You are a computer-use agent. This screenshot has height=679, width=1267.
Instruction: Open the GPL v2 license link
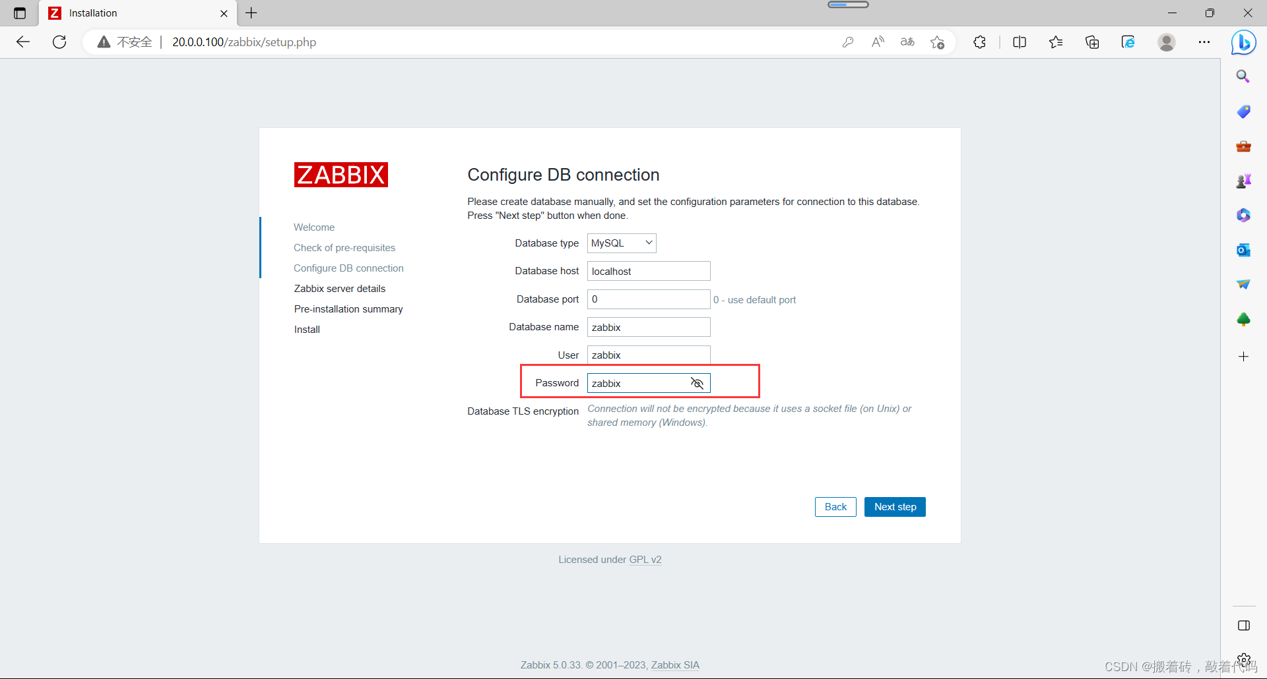[x=645, y=560]
